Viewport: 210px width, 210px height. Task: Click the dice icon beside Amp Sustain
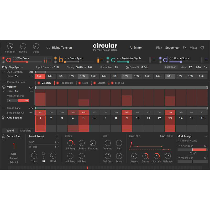[4, 118]
